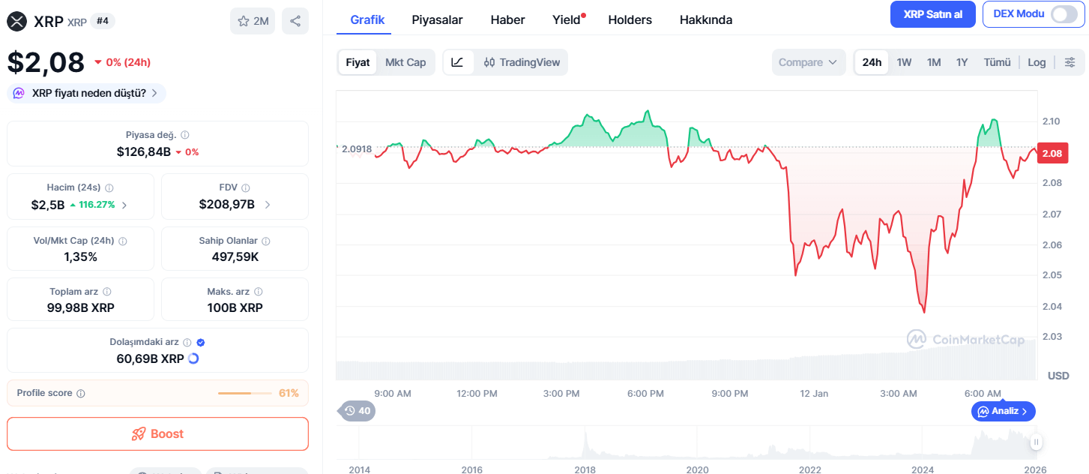Click the verified badge beside Dolaşımdaki arz

[x=200, y=342]
